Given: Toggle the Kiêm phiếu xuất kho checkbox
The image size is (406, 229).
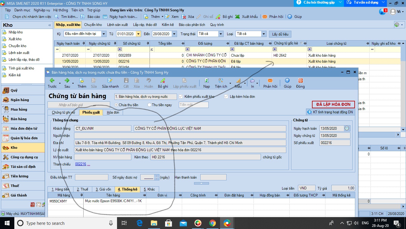Looking at the screenshot, I should (181, 97).
